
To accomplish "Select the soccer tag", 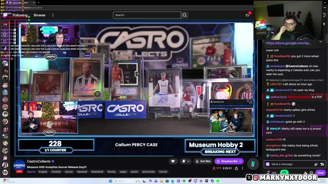I will [69, 172].
